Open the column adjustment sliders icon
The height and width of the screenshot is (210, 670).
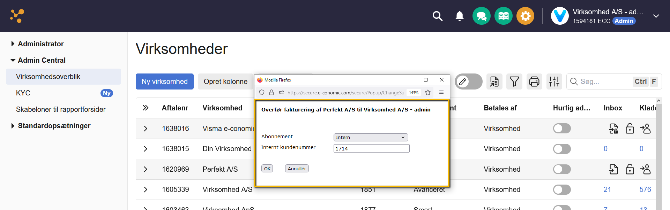point(554,81)
